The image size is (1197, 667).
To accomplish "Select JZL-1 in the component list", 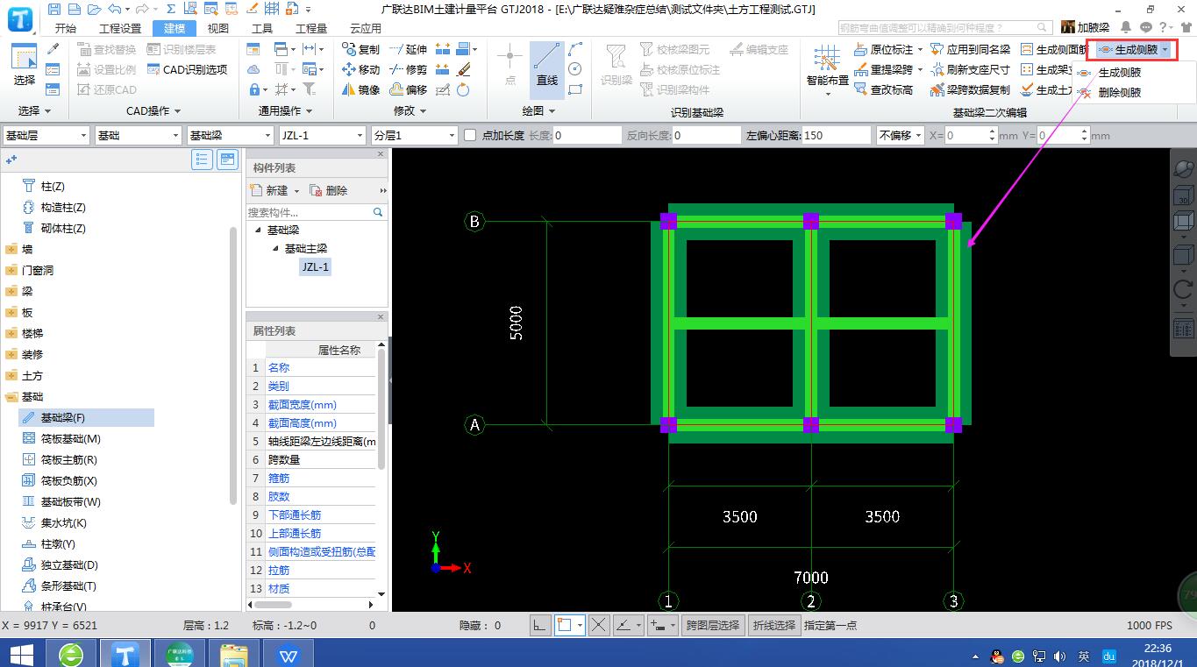I will click(x=316, y=267).
